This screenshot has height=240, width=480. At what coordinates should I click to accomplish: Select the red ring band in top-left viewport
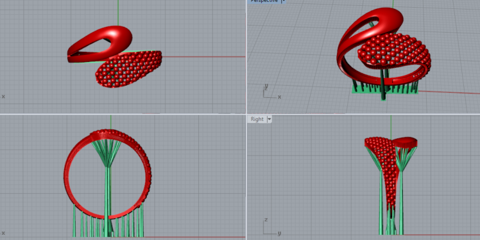101,44
